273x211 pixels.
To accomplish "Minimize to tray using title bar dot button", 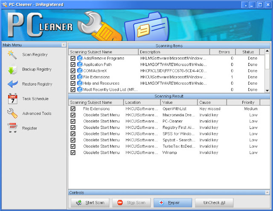I will (244, 5).
